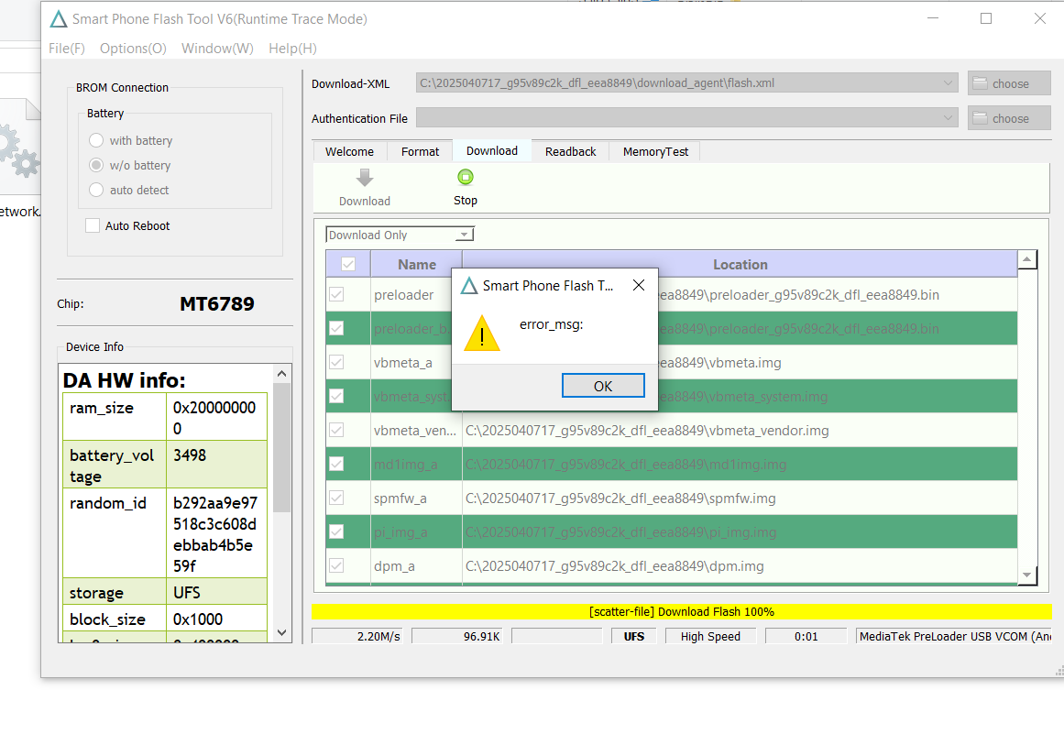The image size is (1064, 756).
Task: Click the Smart Phone Flash Tool title icon
Action: (59, 19)
